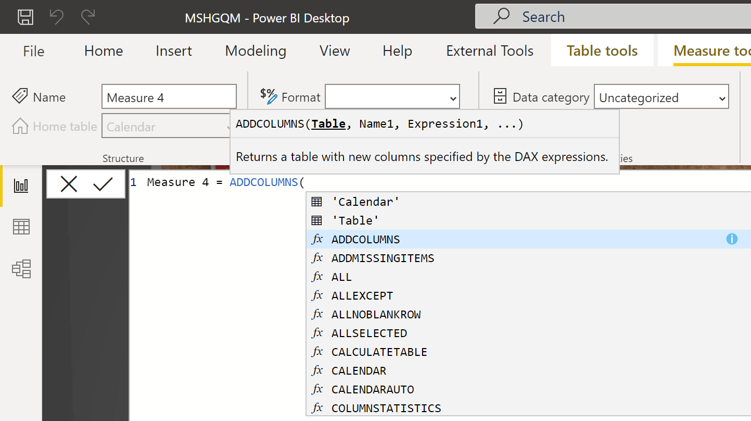Click the Format currency-percent icon
The image size is (751, 421).
pos(269,96)
